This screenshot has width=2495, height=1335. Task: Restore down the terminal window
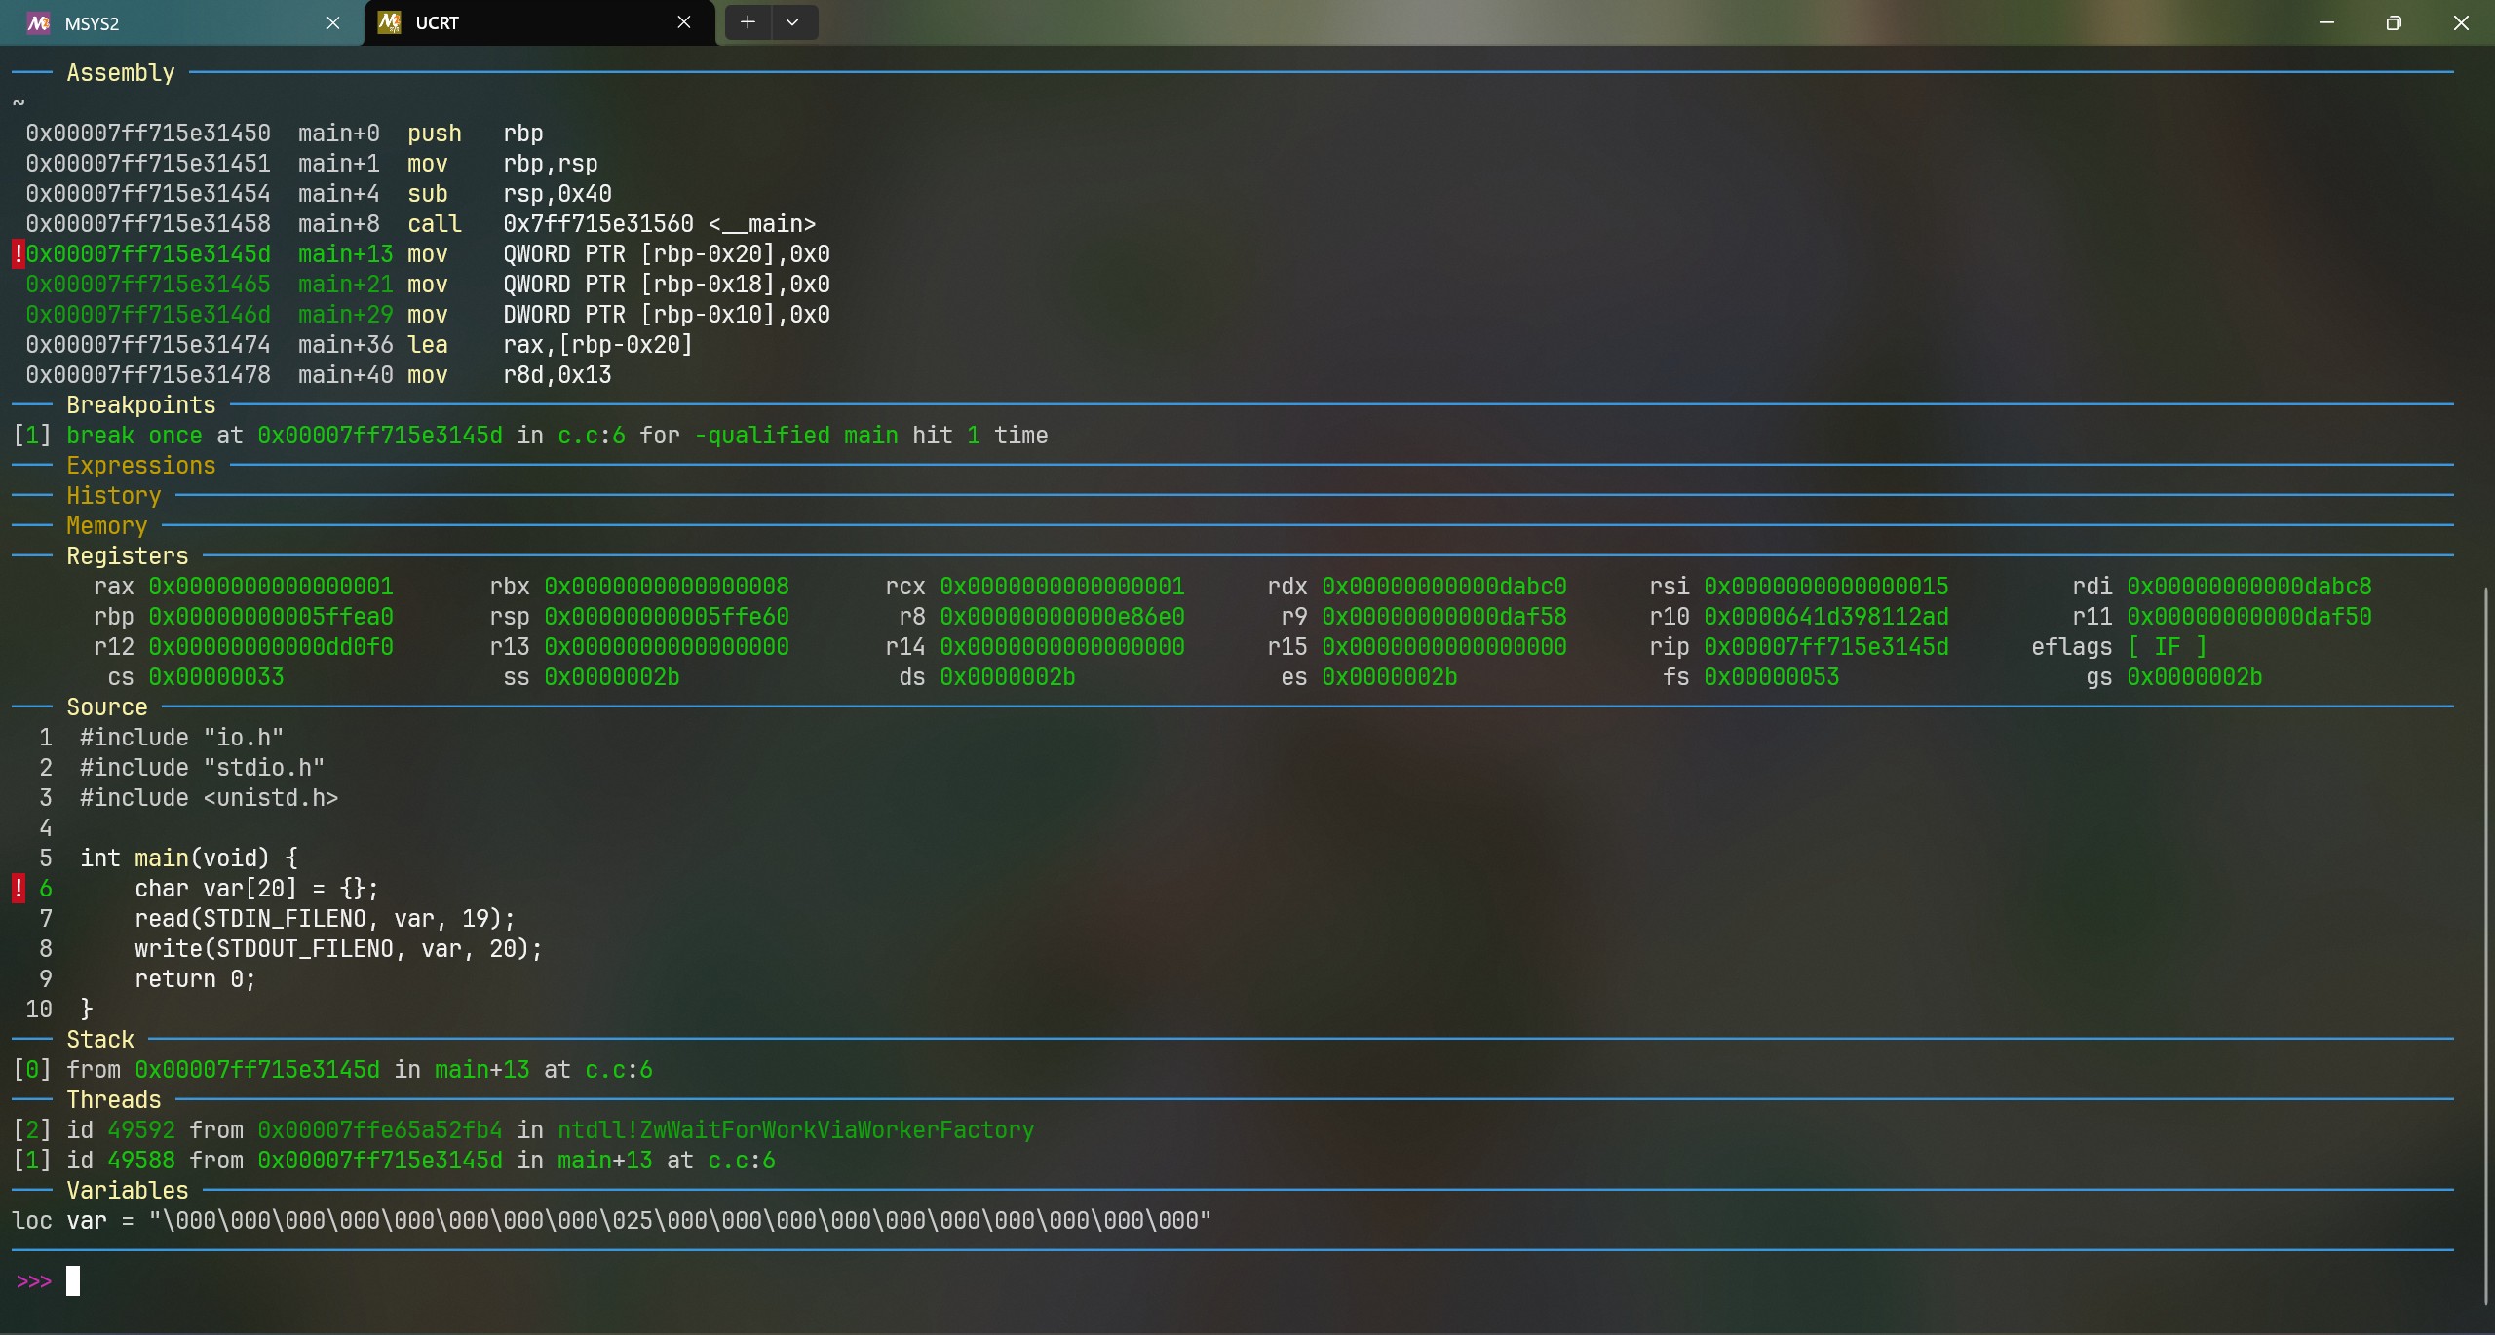(2393, 22)
